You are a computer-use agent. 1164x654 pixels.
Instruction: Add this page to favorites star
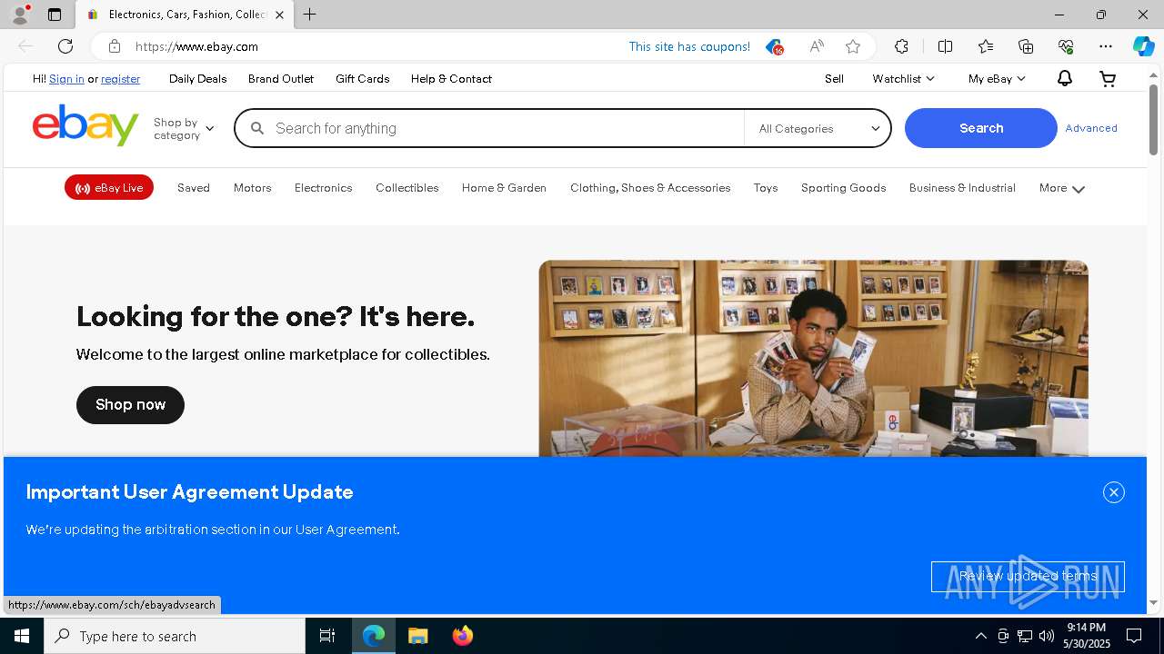[853, 46]
